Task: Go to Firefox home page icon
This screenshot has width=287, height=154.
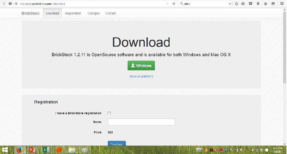Action: 266,4
